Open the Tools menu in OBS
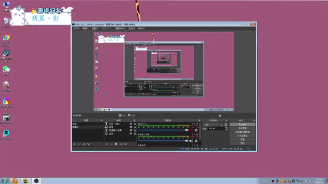This screenshot has width=328, height=184. 131,29
